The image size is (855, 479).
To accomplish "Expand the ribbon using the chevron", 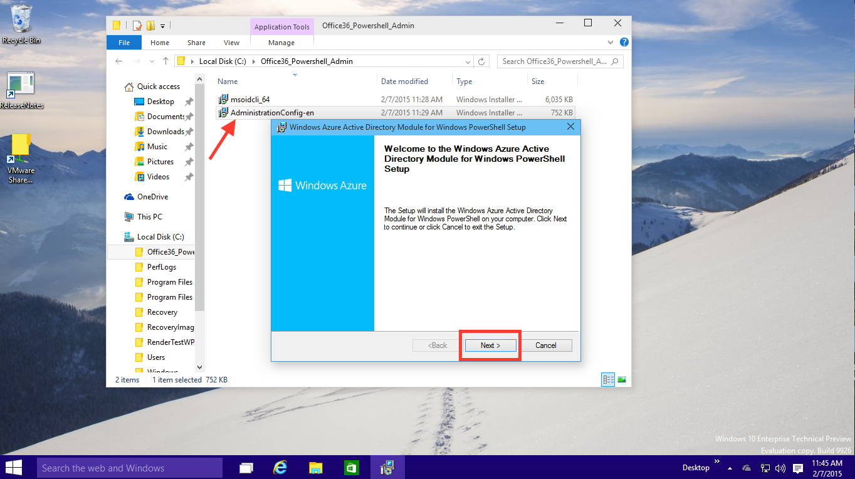I will pos(611,42).
